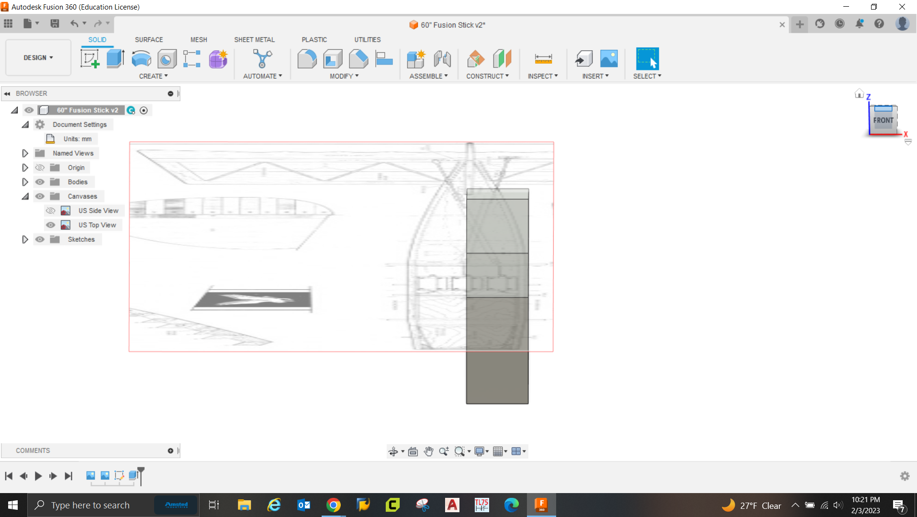
Task: Select the Revolve tool icon
Action: (x=141, y=59)
